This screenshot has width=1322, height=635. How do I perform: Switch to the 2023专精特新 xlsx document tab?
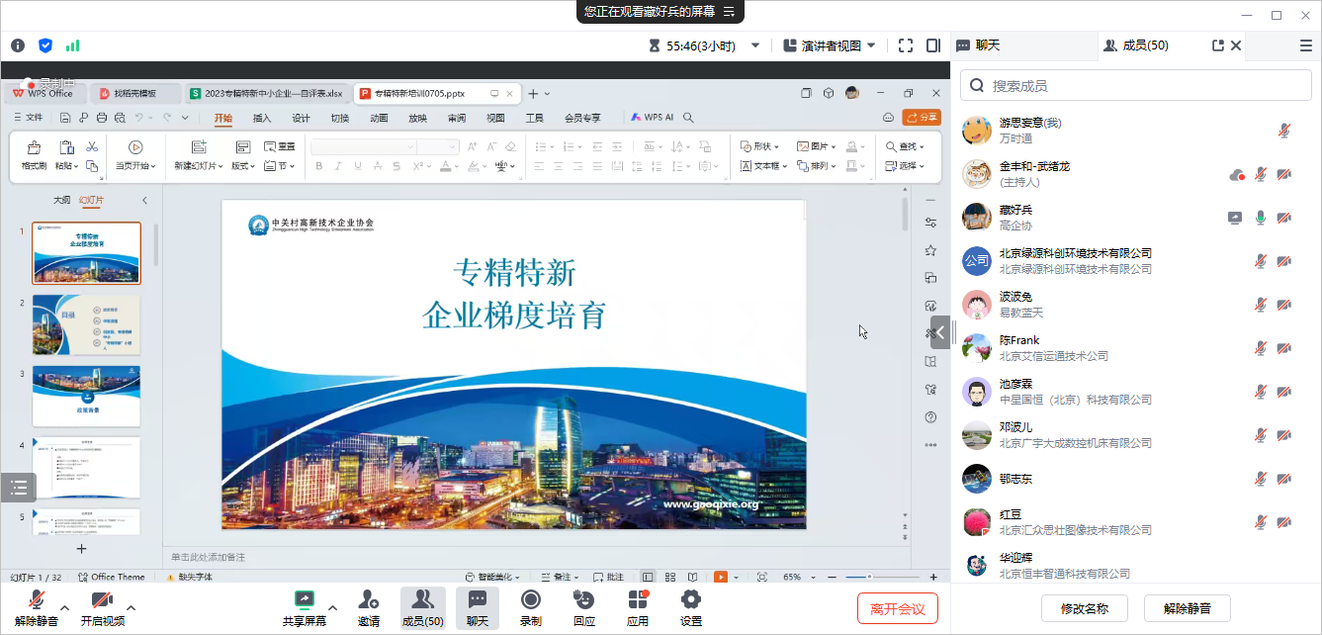[x=267, y=93]
